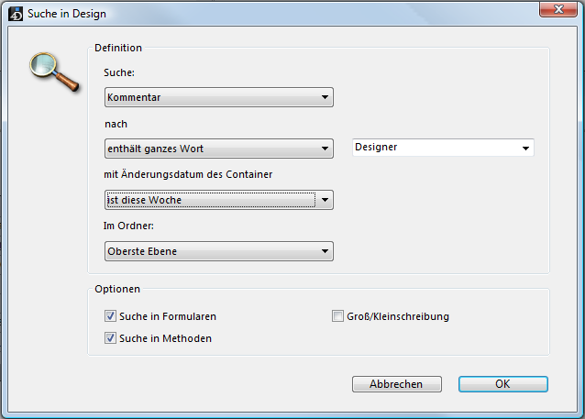Screen dimensions: 585x419
Task: Click the Optionen group label
Action: pyautogui.click(x=116, y=289)
